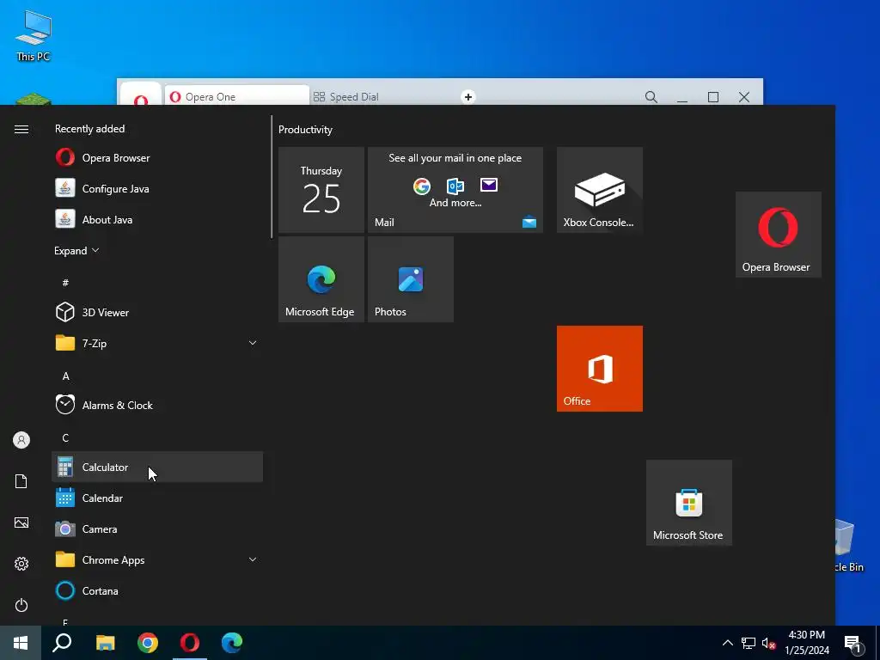Switch to Opera One tab
Viewport: 880px width, 660px height.
236,96
